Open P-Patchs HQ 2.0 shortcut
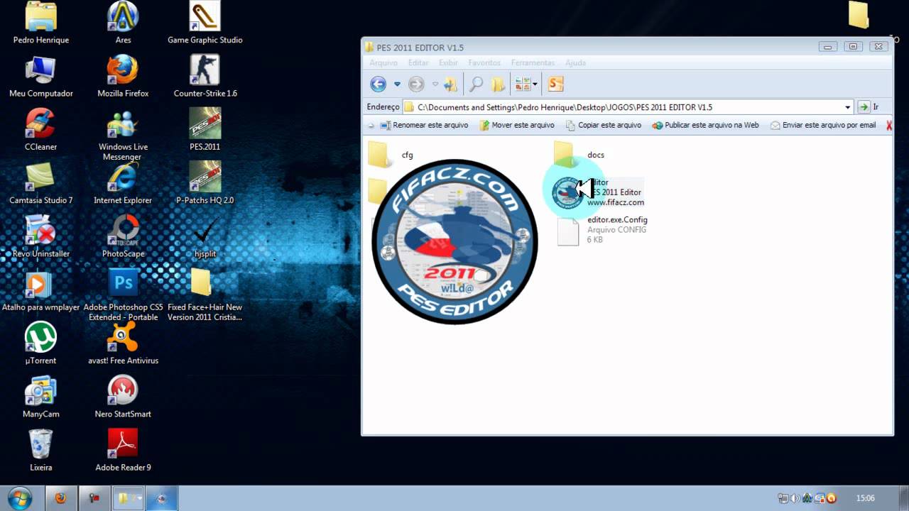Viewport: 909px width, 511px height. [x=205, y=177]
